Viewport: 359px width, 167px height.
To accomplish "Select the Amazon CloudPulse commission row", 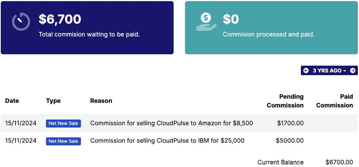I will [x=179, y=123].
